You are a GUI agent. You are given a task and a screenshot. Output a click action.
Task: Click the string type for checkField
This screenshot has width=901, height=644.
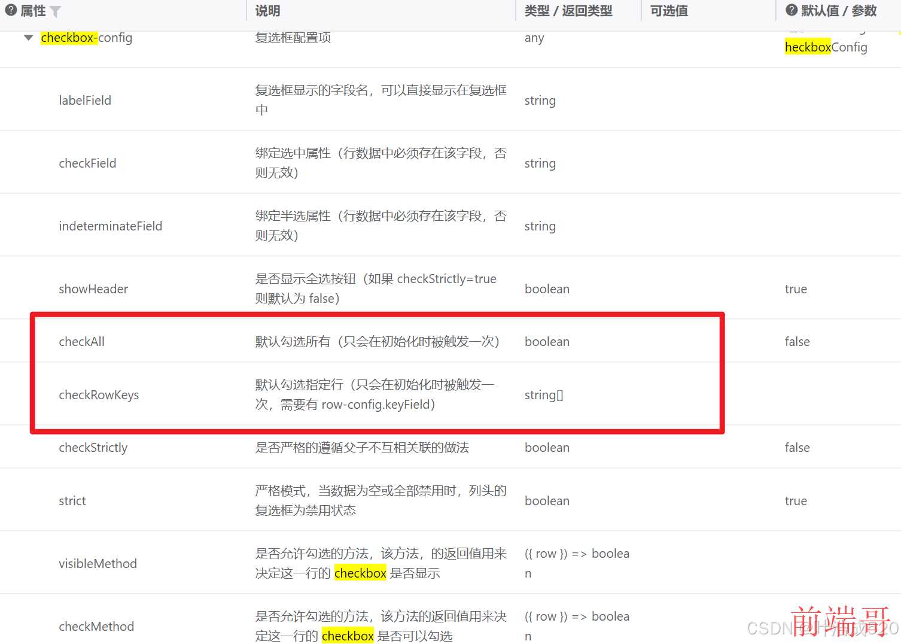click(x=540, y=163)
